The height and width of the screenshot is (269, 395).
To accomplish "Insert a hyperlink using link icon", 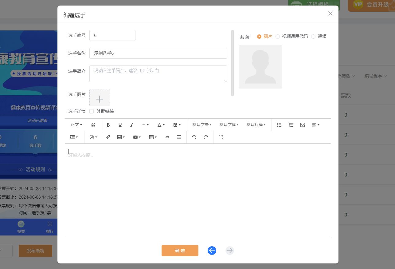I will 108,137.
